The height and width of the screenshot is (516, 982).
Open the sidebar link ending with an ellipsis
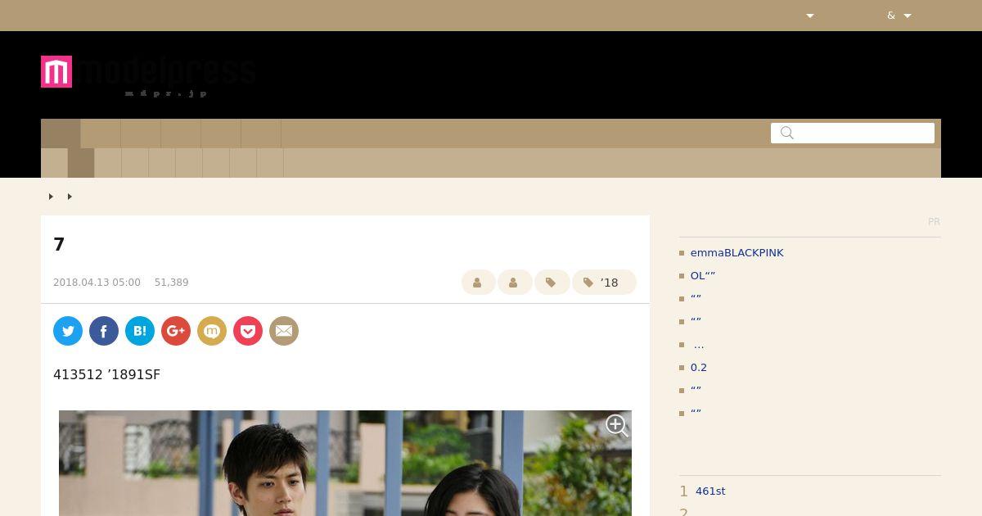pyautogui.click(x=698, y=345)
